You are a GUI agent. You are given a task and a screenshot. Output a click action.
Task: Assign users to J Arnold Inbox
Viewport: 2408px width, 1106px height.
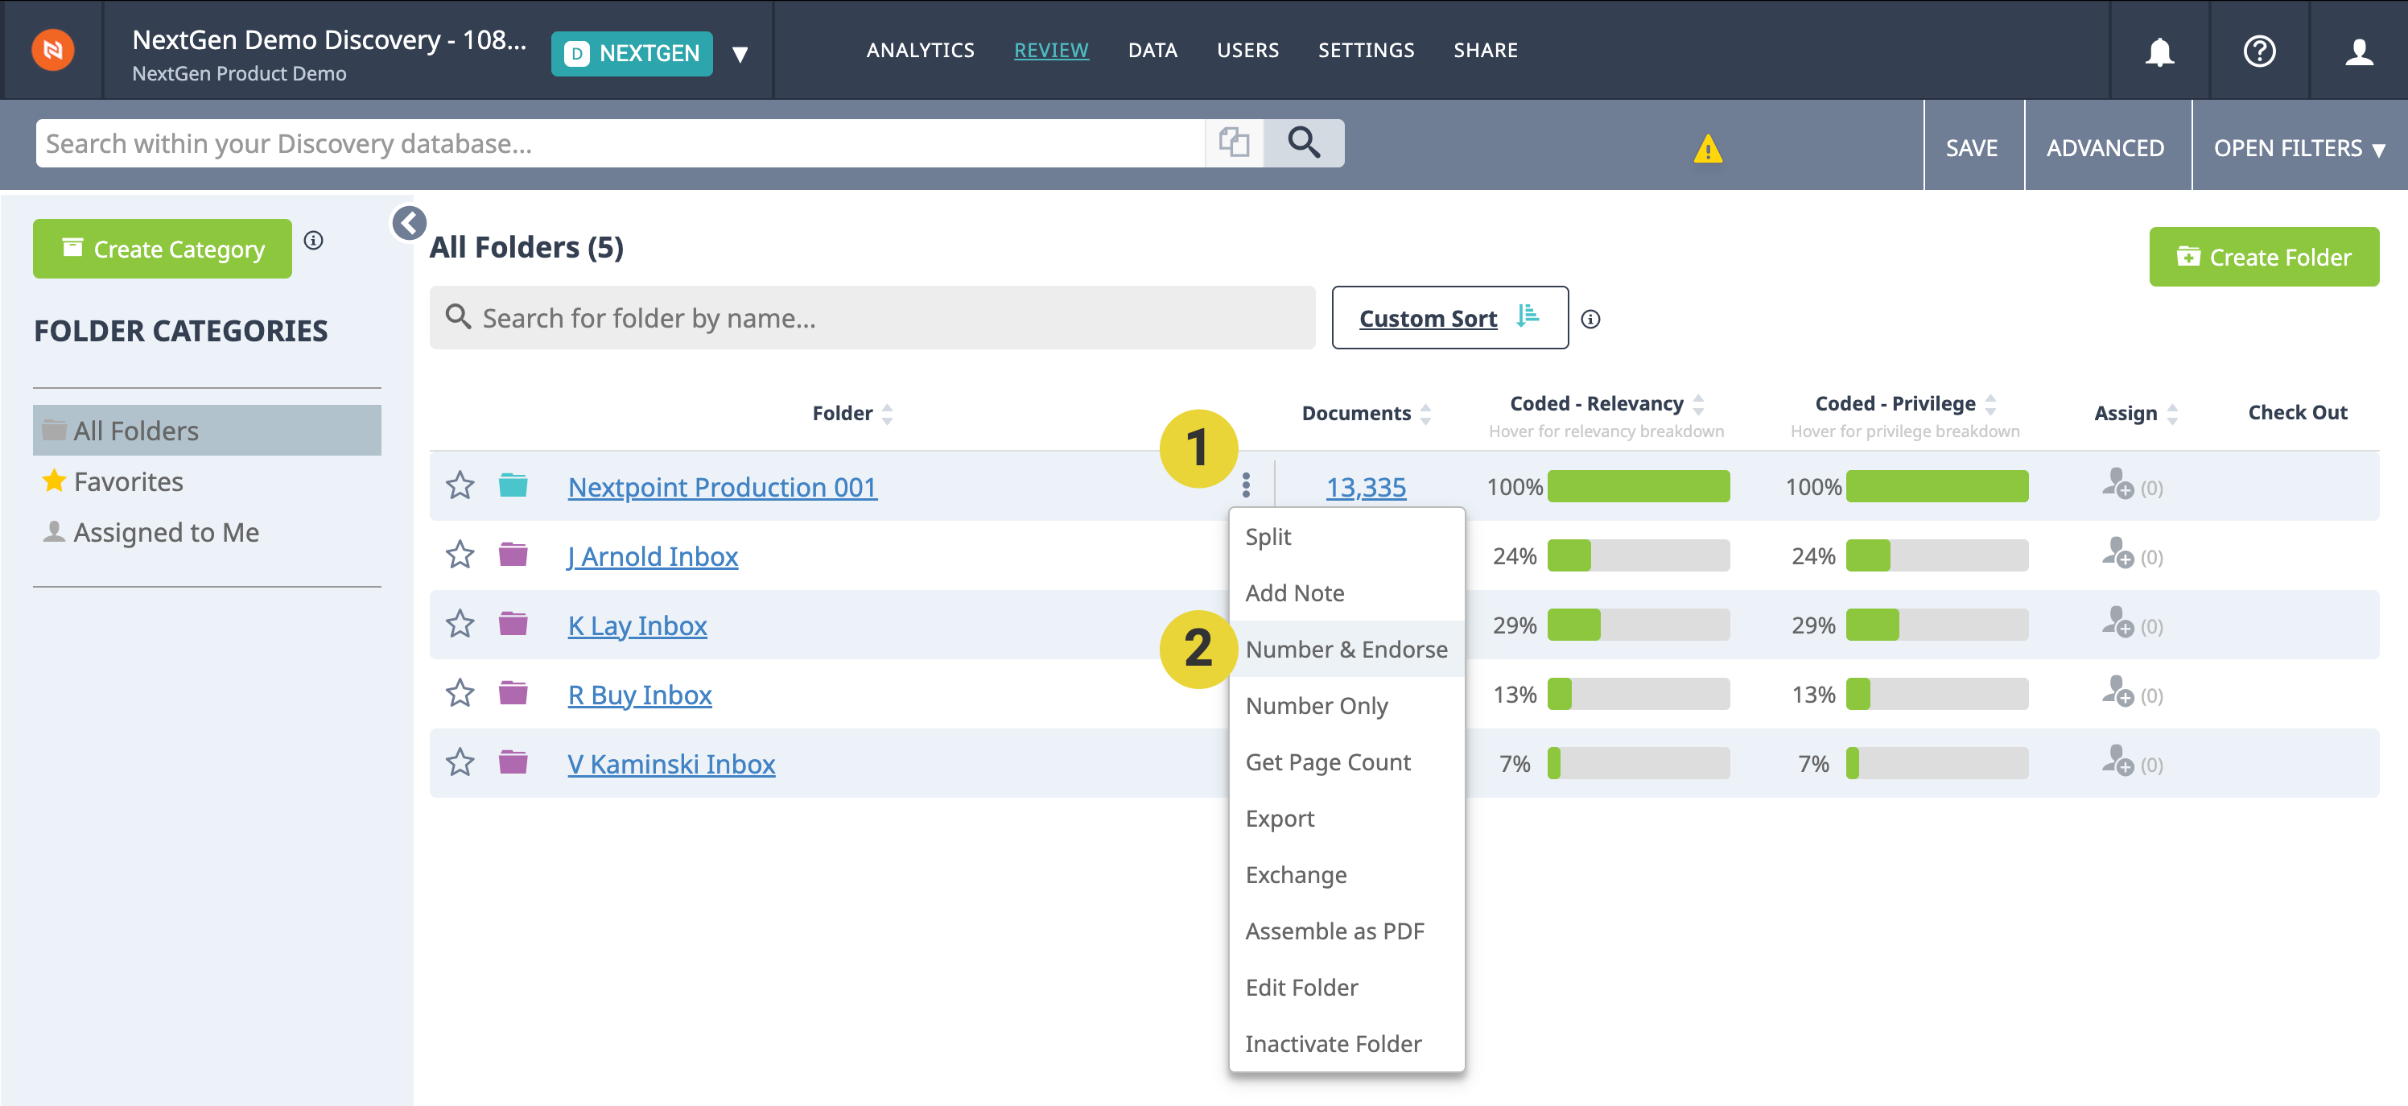(x=2117, y=555)
